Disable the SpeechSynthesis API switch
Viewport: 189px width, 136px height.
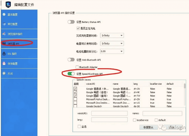(x=71, y=74)
